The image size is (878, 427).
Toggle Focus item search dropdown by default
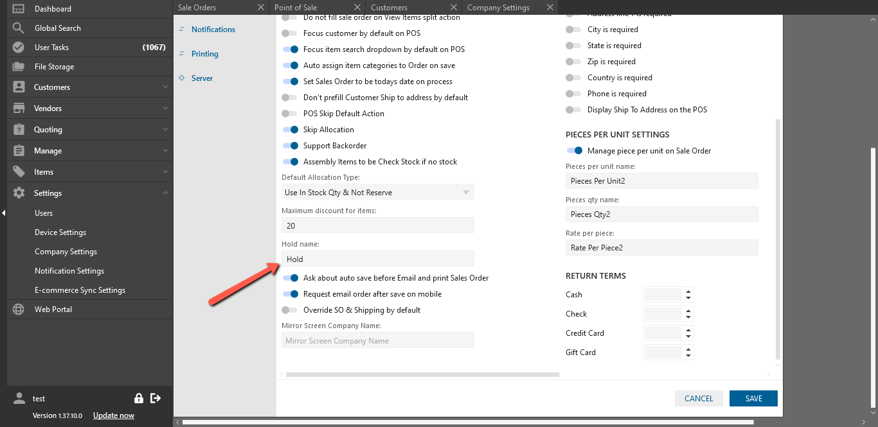pos(291,49)
